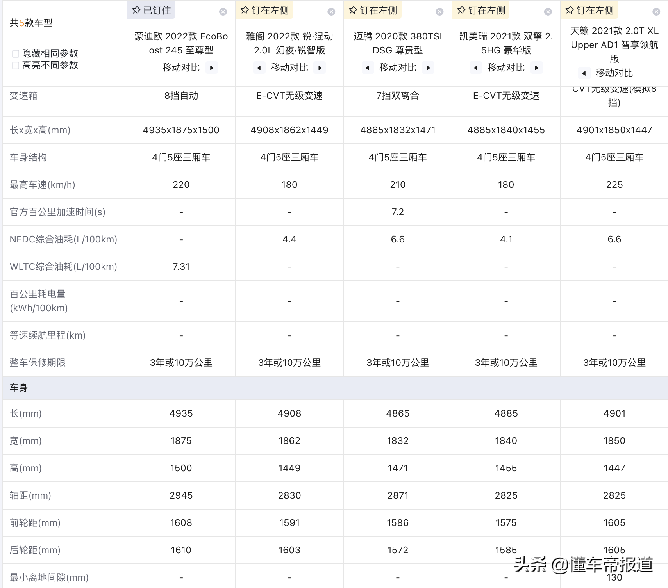Screen dimensions: 668x588
Task: Select 4.4 NEDC fuel value for 雅阁
Action: pos(289,239)
